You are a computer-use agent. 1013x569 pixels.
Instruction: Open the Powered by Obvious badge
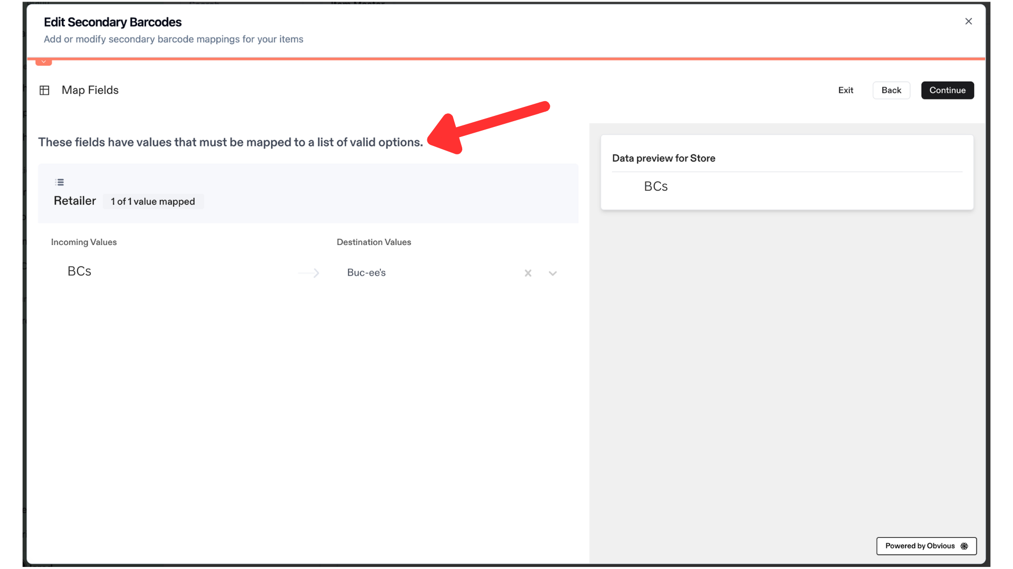click(x=926, y=546)
